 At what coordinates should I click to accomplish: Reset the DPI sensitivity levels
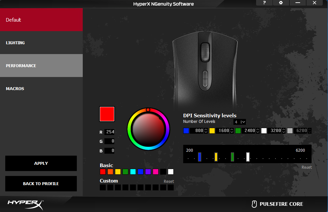pyautogui.click(x=306, y=167)
